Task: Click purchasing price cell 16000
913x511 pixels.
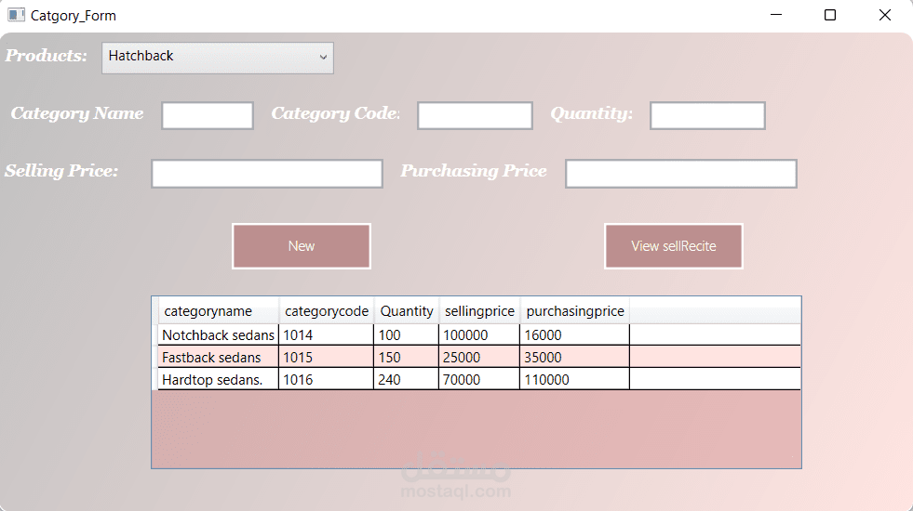Action: (575, 334)
